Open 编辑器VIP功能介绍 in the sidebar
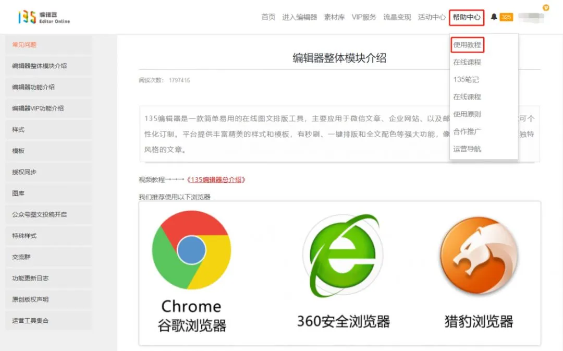This screenshot has width=563, height=351. [48, 108]
